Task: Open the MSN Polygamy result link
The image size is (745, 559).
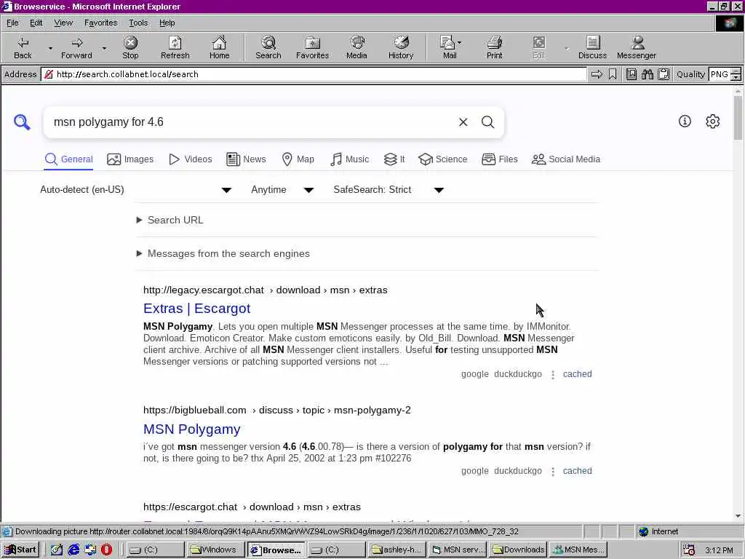Action: [191, 429]
